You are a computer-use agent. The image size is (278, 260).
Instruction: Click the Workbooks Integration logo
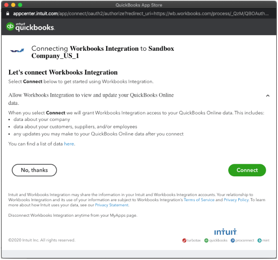[17, 51]
